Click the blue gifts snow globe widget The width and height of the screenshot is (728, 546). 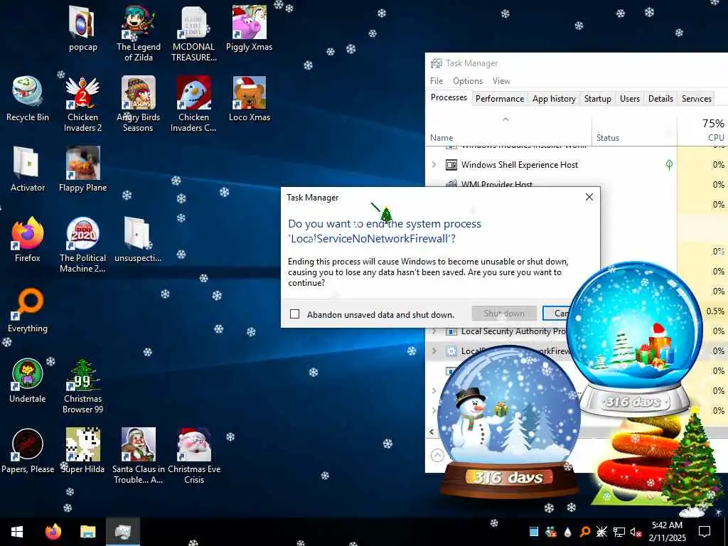(x=634, y=338)
